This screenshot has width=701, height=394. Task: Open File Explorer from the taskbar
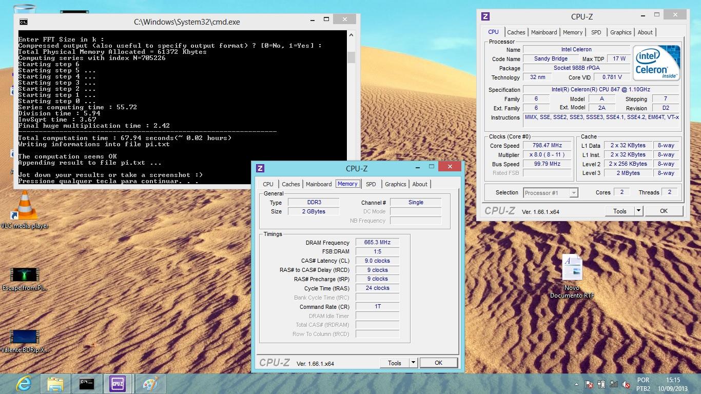[x=55, y=383]
